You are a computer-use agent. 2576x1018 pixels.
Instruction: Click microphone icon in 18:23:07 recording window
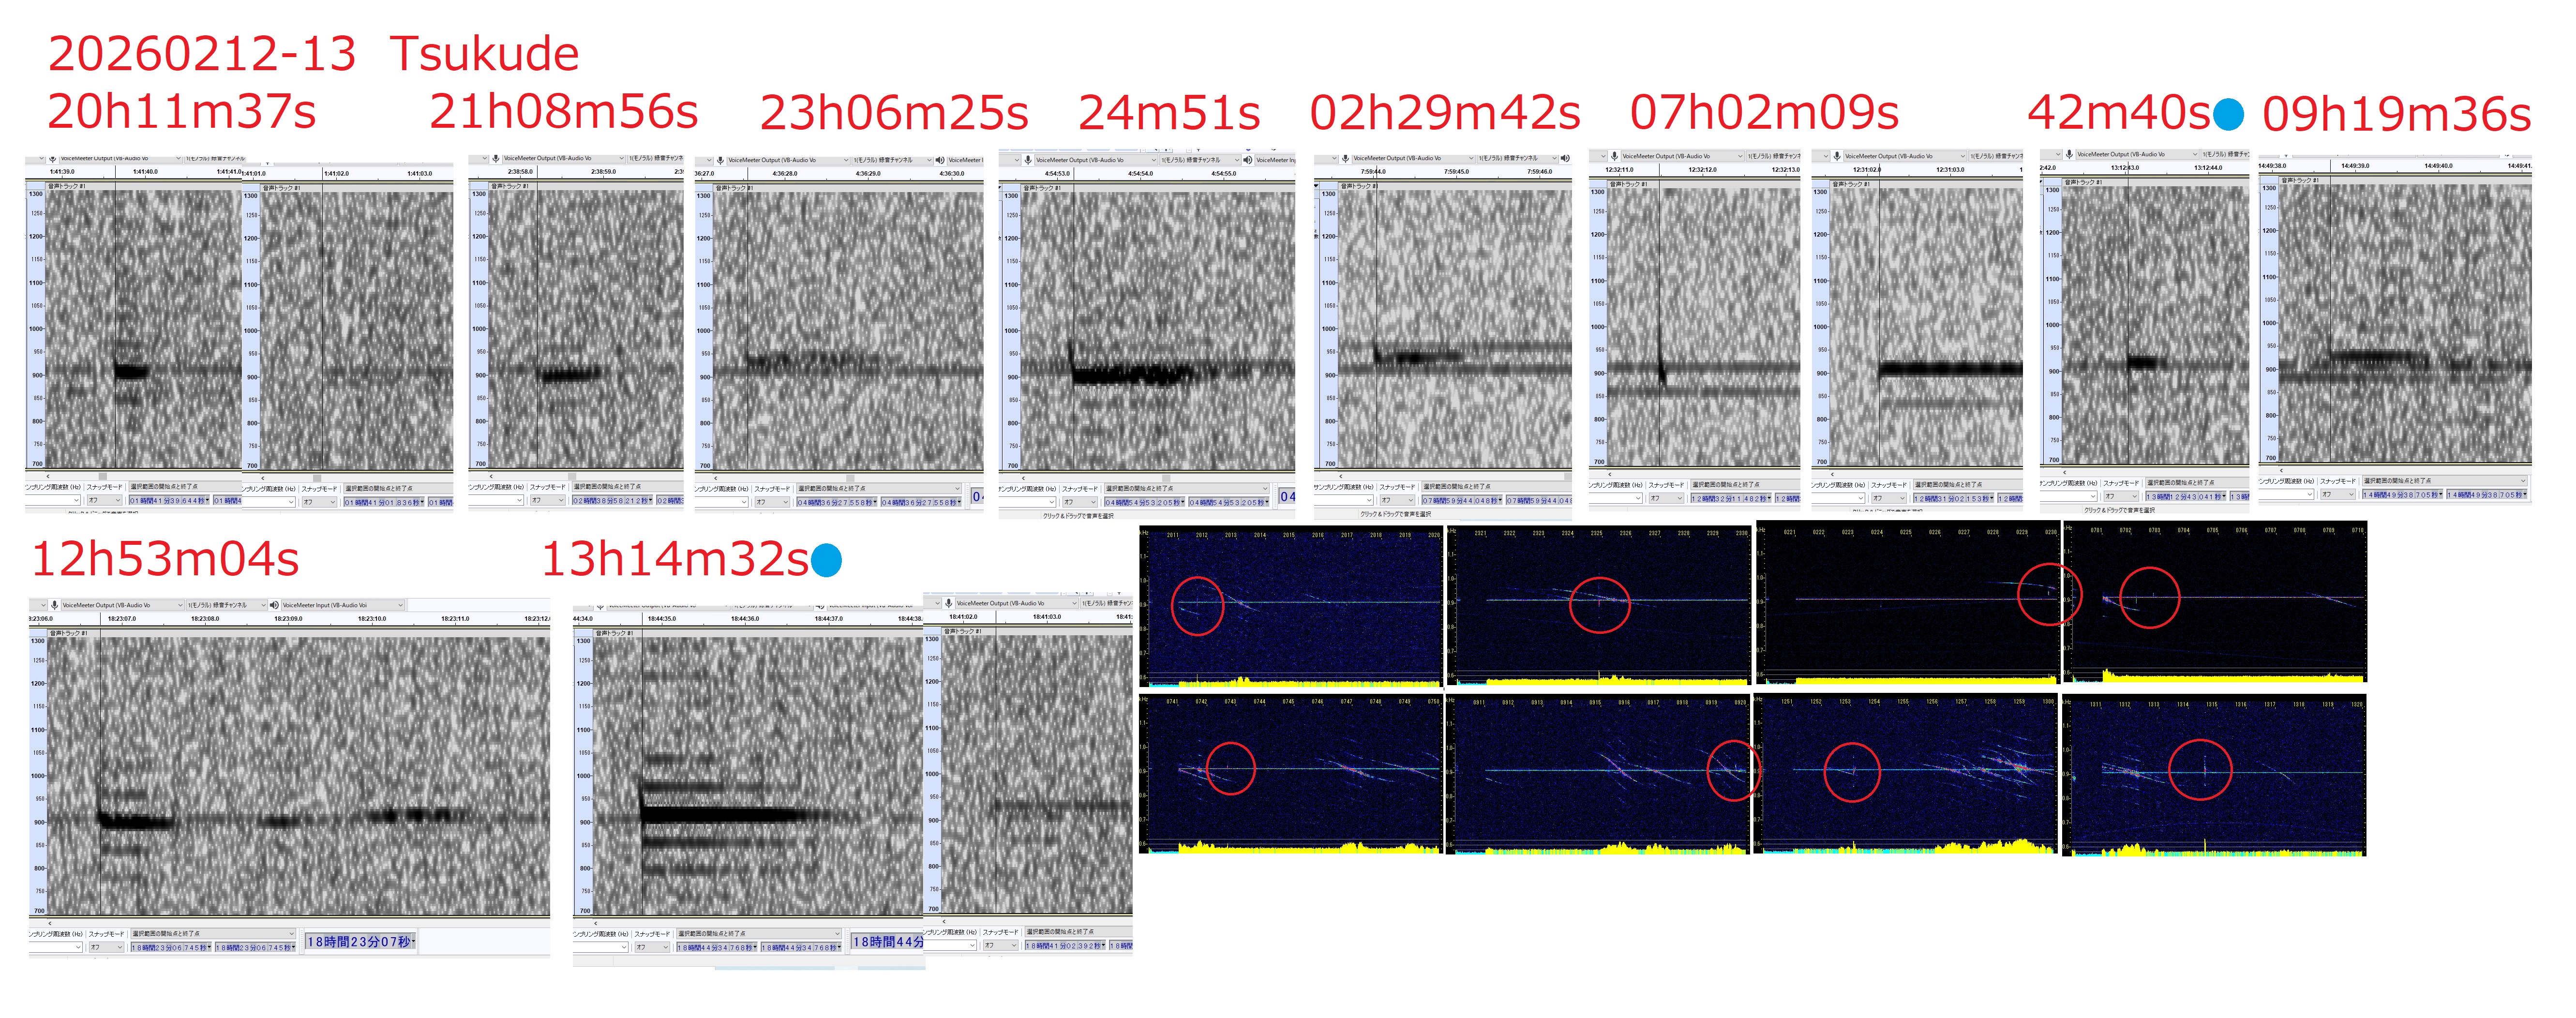click(x=54, y=605)
